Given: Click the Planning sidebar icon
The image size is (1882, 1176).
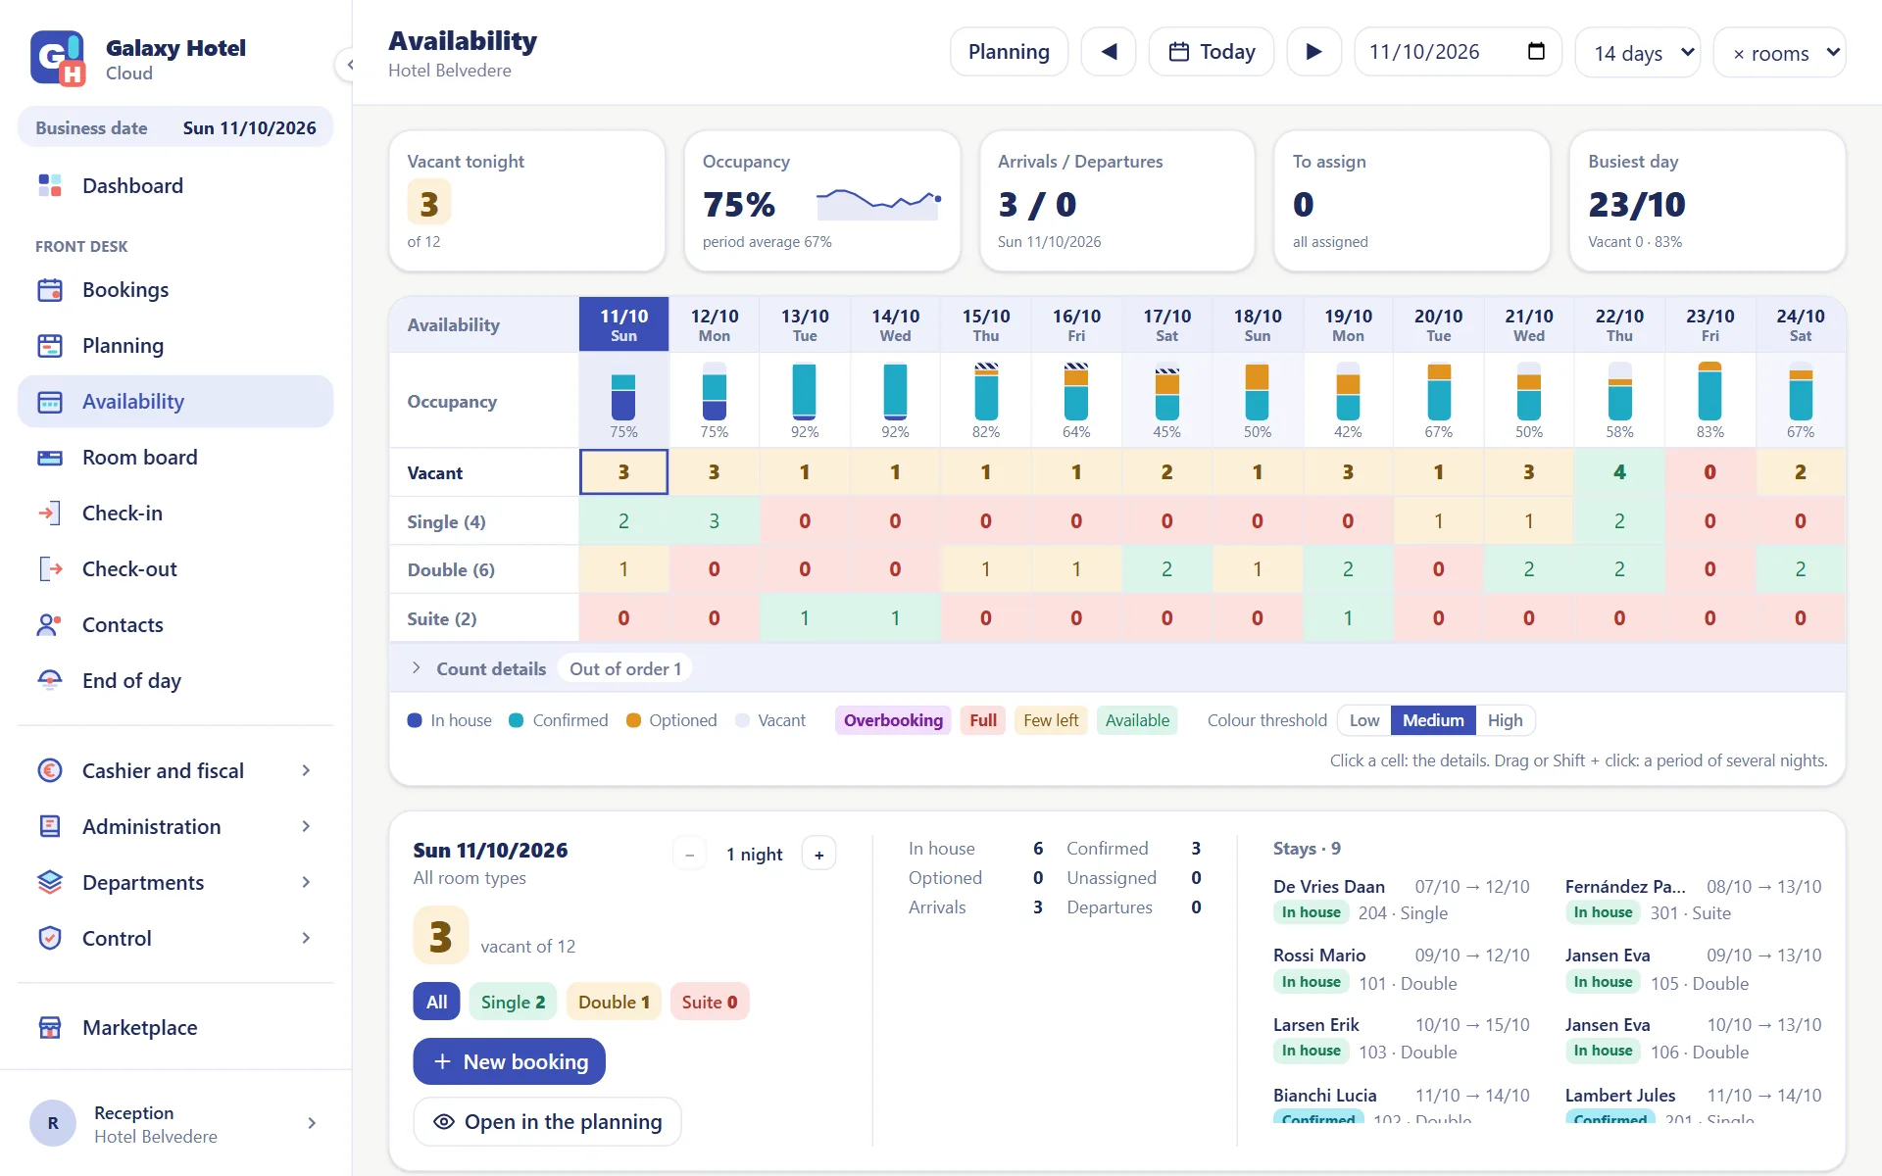Looking at the screenshot, I should tap(50, 345).
